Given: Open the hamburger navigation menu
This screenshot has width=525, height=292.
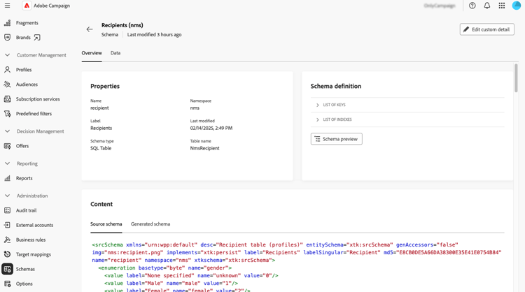Looking at the screenshot, I should pyautogui.click(x=8, y=6).
